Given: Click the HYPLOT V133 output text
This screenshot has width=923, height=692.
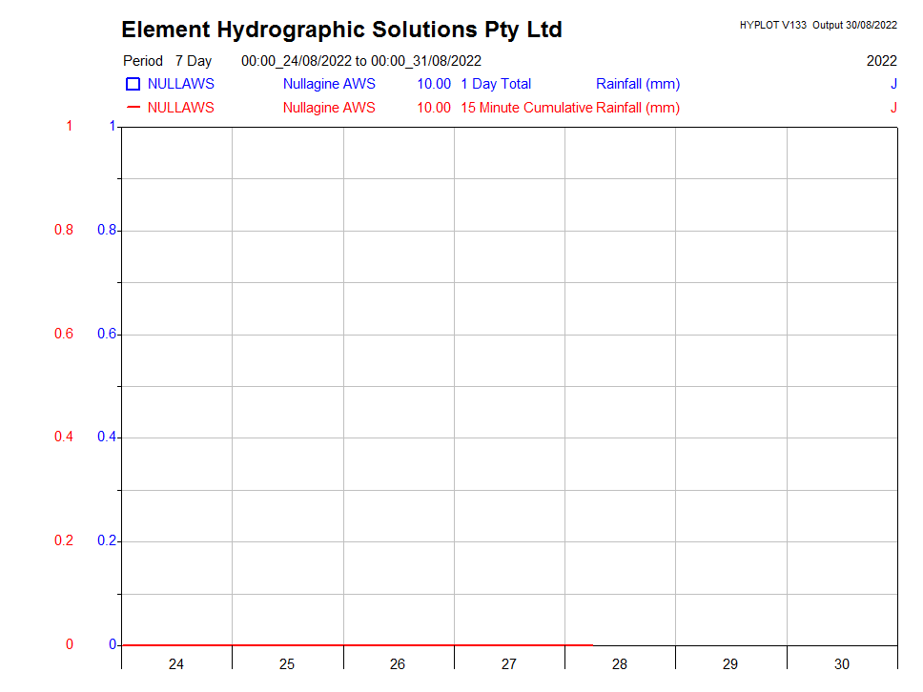Looking at the screenshot, I should click(x=817, y=25).
